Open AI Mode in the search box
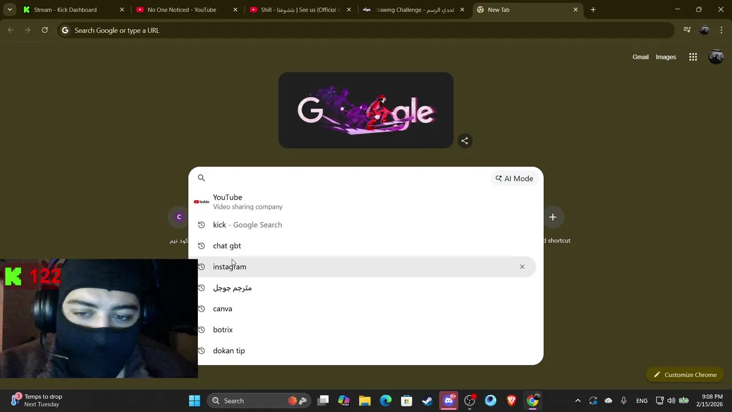Screen dimensions: 732x412 [x=514, y=179]
